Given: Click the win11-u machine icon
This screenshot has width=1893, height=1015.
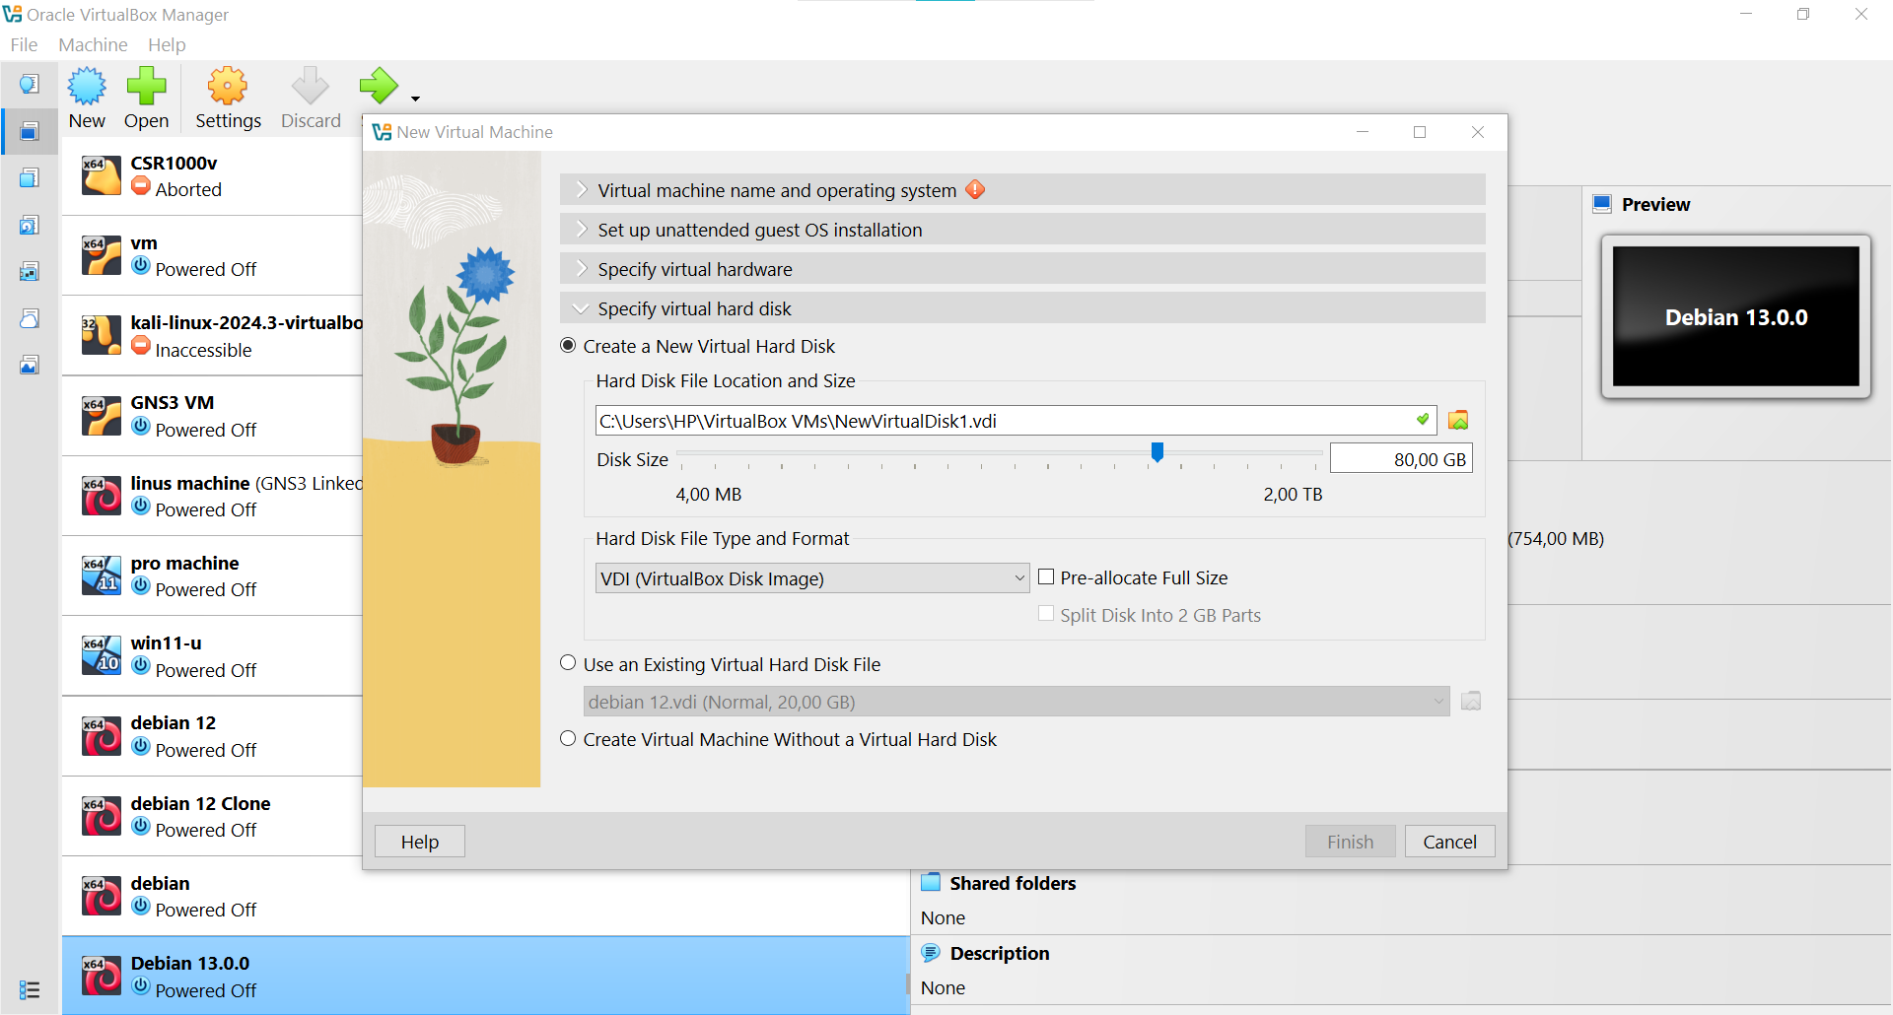Looking at the screenshot, I should tap(101, 655).
